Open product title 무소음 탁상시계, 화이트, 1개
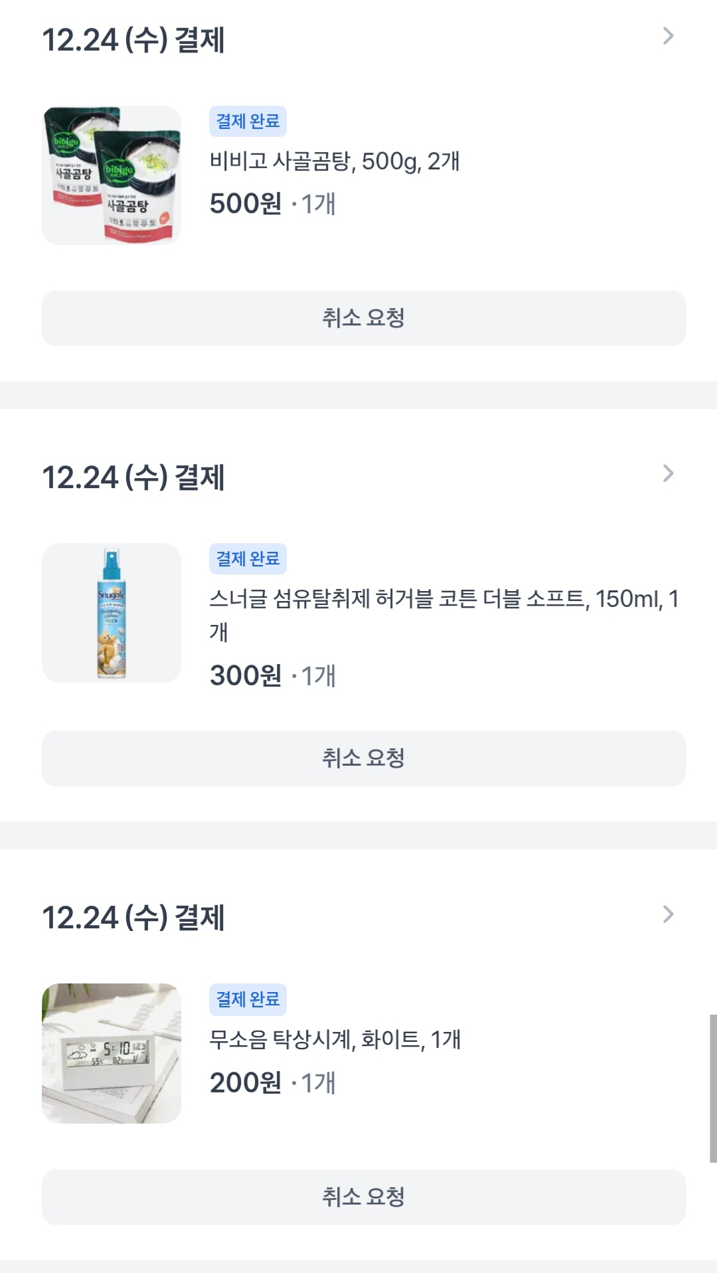 point(335,1039)
